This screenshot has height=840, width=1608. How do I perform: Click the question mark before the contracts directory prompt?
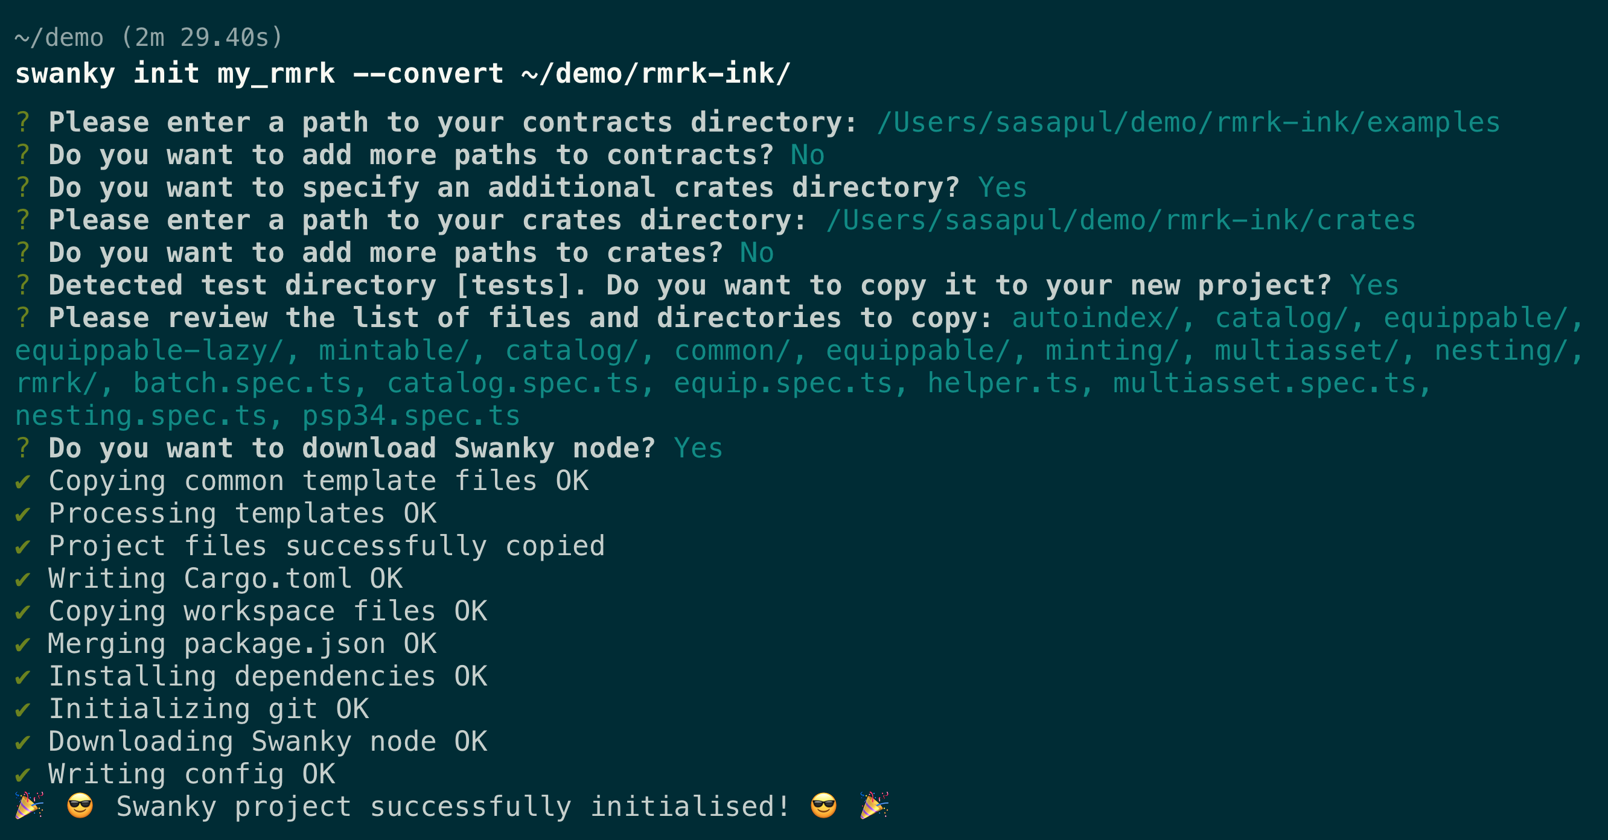(x=23, y=122)
